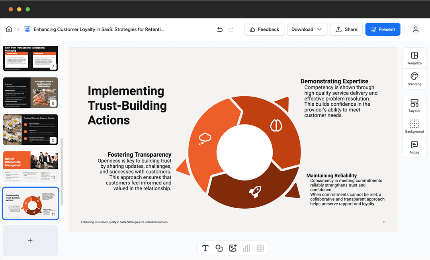
Task: Select the slide 8 thumbnail
Action: pyautogui.click(x=30, y=92)
